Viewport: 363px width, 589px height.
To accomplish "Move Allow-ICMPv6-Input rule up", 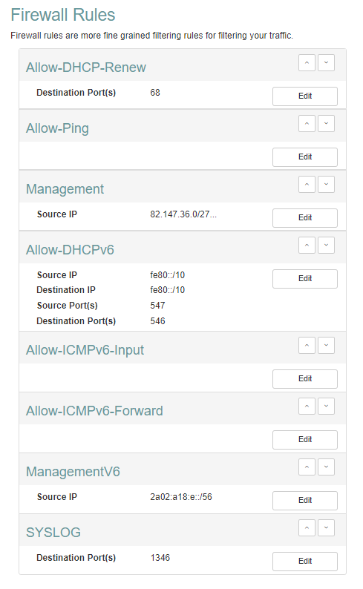I will [307, 346].
